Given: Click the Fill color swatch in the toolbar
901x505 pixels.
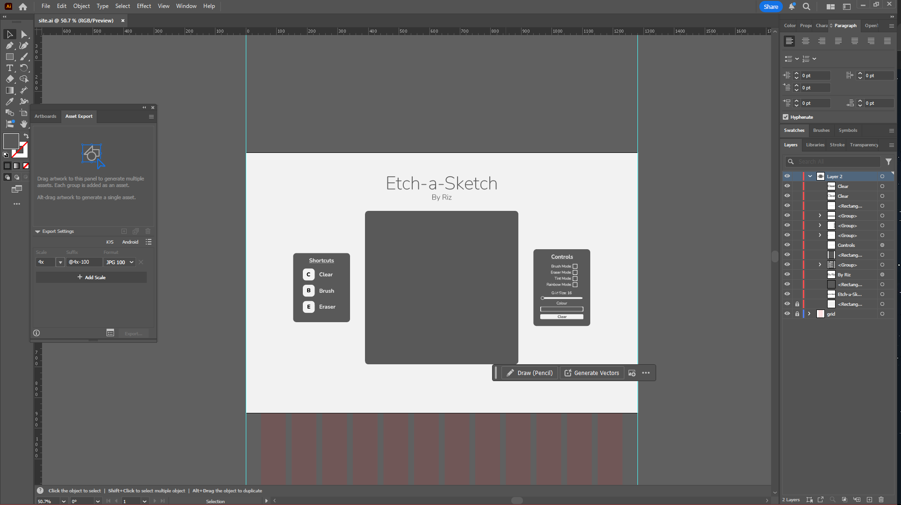Looking at the screenshot, I should point(11,140).
